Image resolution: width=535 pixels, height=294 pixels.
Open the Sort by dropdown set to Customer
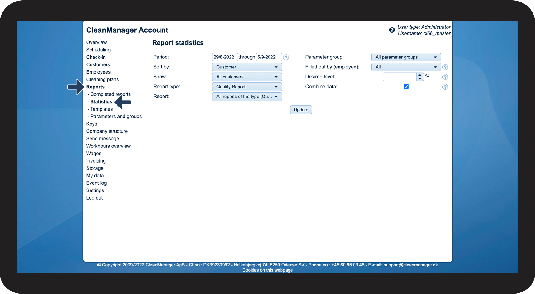pos(247,67)
